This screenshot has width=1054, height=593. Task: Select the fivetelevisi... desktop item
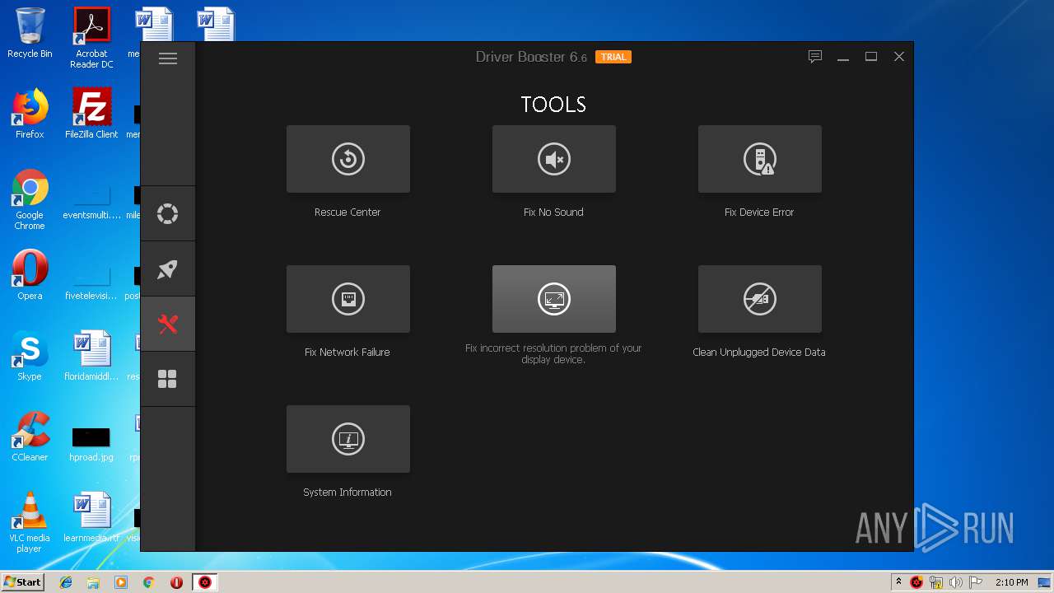(x=91, y=283)
